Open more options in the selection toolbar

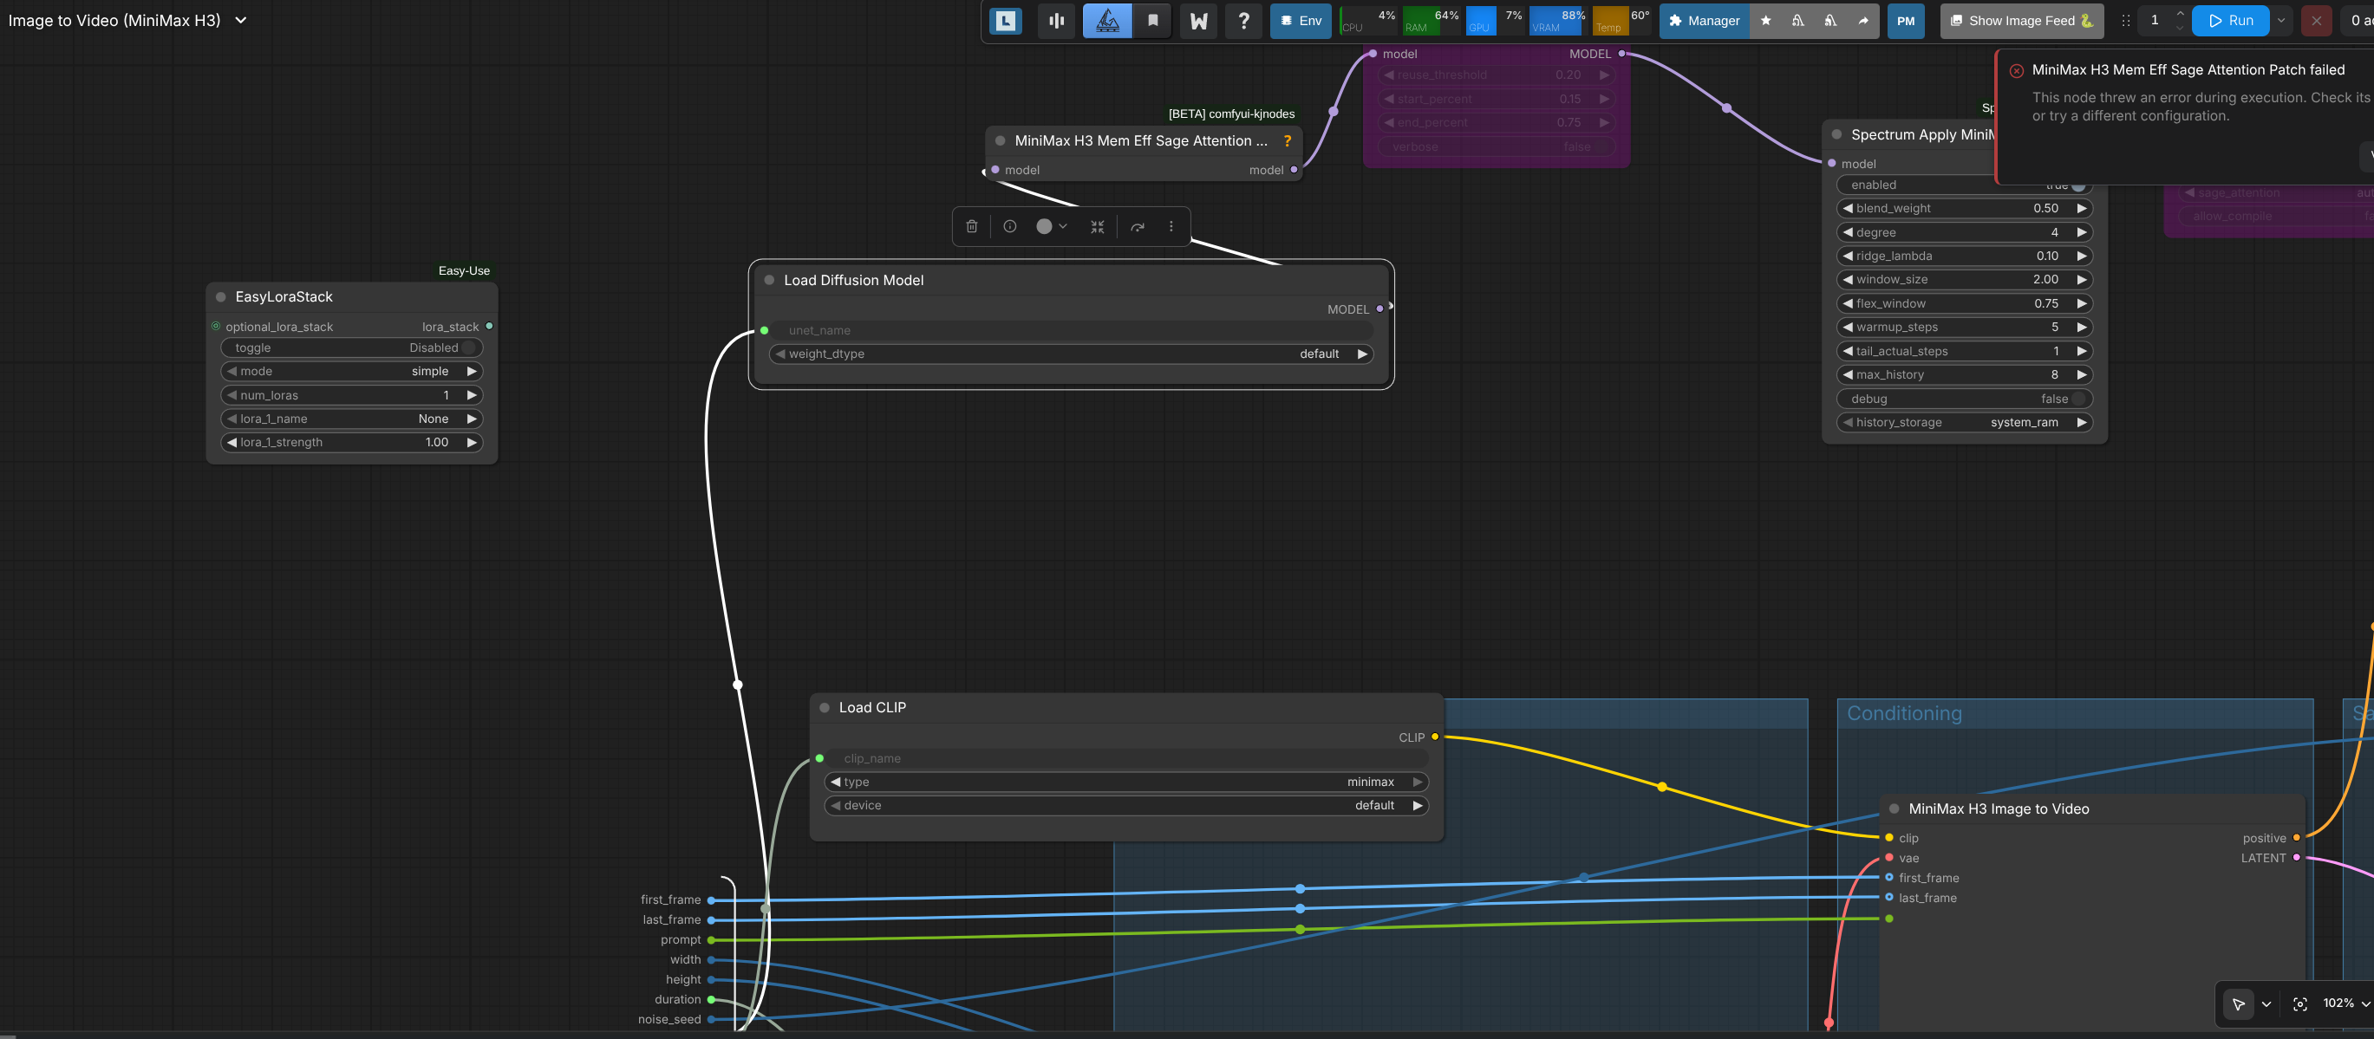[x=1171, y=226]
